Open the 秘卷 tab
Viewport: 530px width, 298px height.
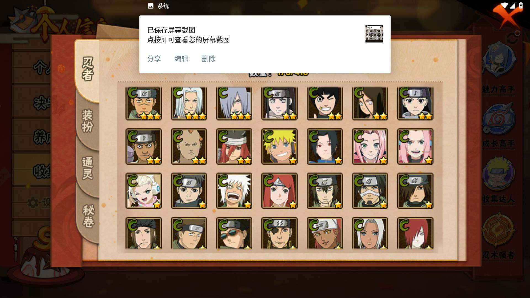click(88, 216)
